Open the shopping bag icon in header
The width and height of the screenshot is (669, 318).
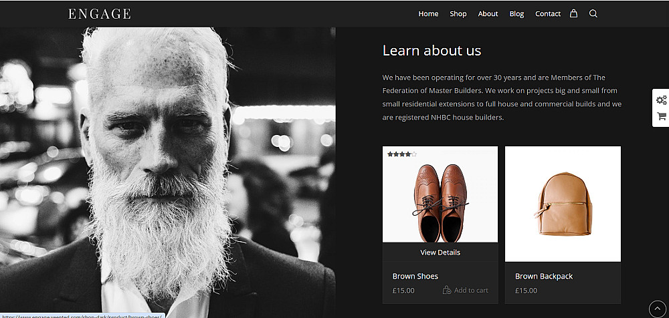(x=573, y=13)
